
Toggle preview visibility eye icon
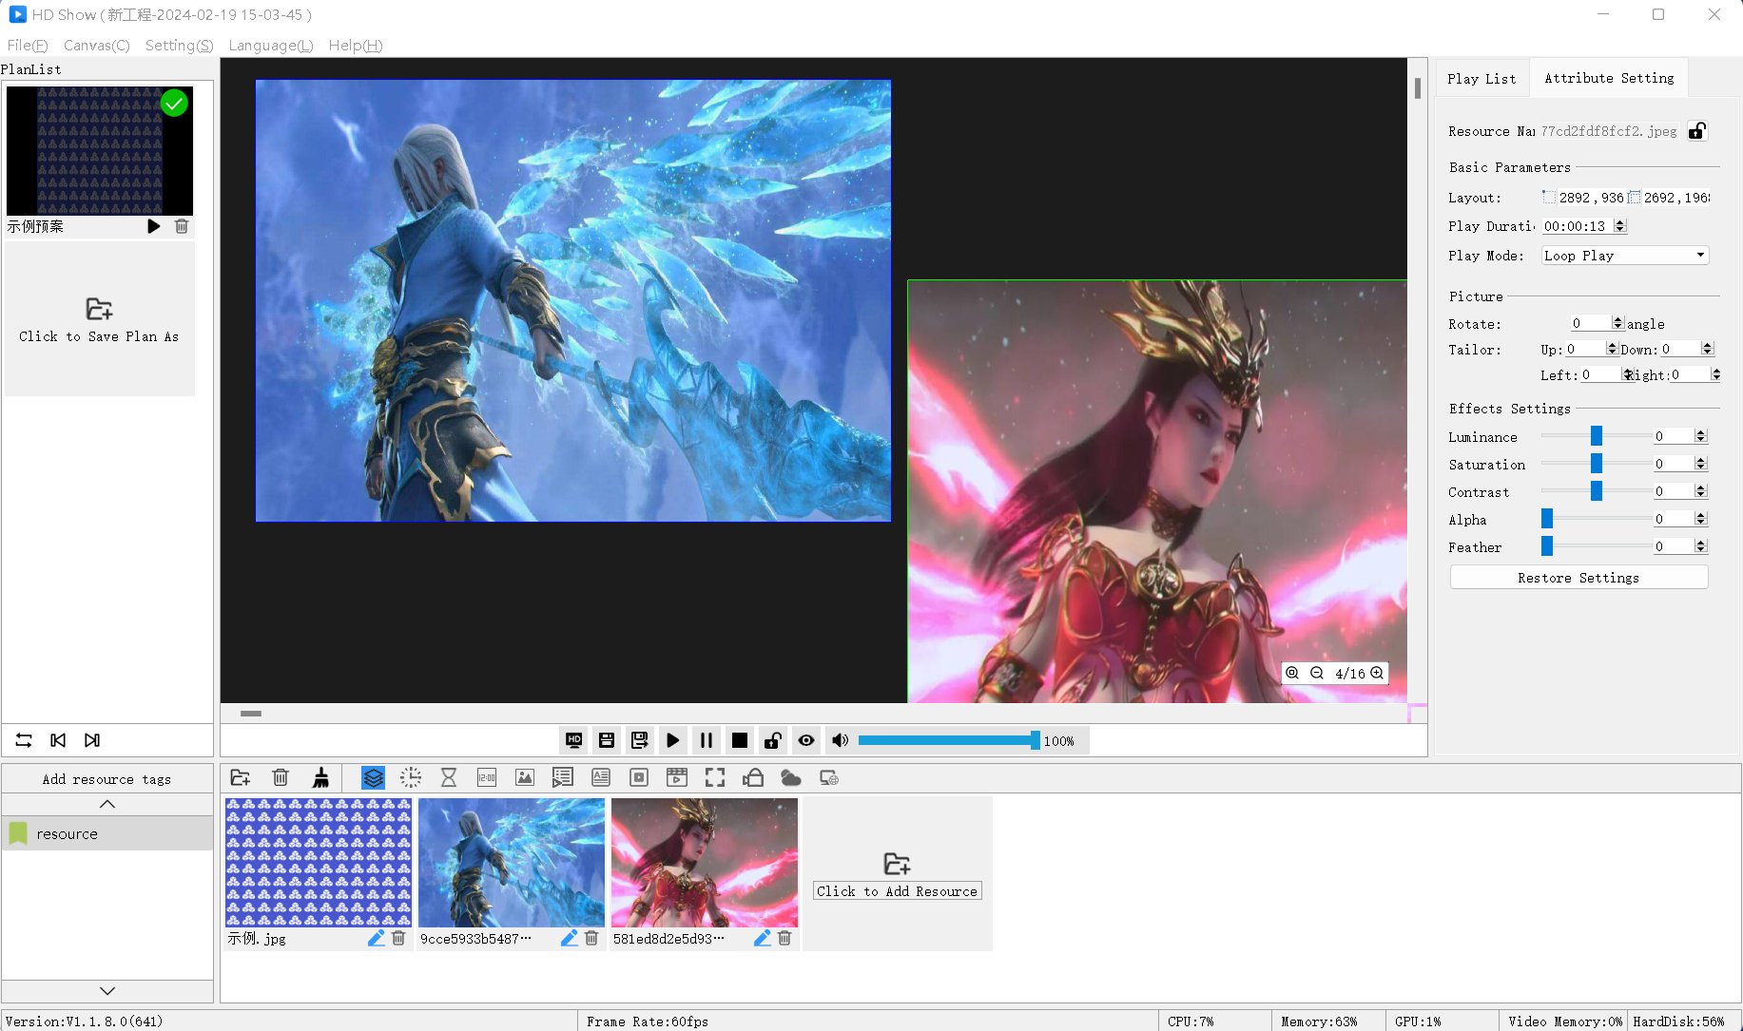click(x=806, y=740)
